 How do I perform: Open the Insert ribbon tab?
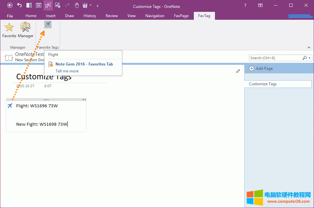pyautogui.click(x=51, y=16)
